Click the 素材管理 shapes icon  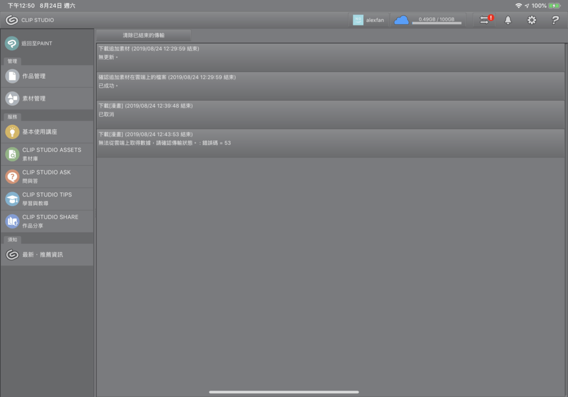coord(12,99)
